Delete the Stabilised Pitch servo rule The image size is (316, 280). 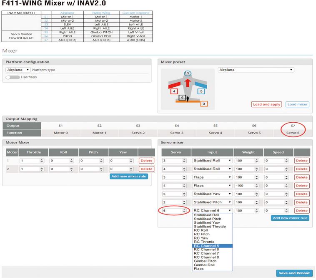302,202
